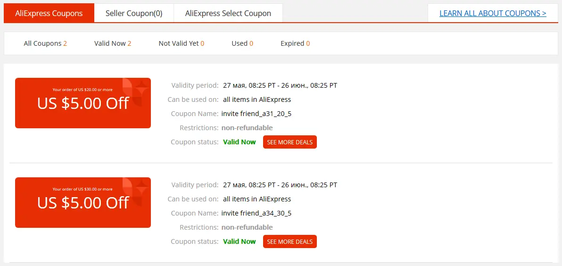View Expired coupons filter
This screenshot has width=562, height=266.
pos(295,43)
